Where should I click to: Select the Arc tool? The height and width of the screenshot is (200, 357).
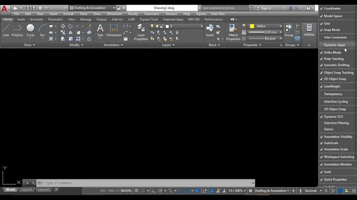point(42,31)
